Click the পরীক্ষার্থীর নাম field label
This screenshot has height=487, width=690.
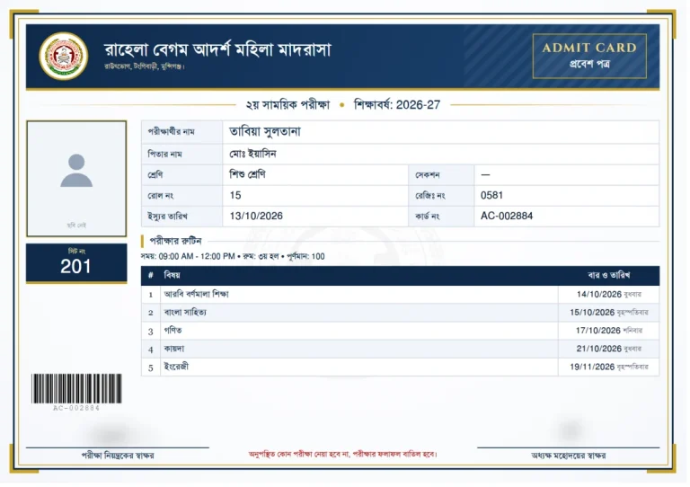pyautogui.click(x=172, y=131)
